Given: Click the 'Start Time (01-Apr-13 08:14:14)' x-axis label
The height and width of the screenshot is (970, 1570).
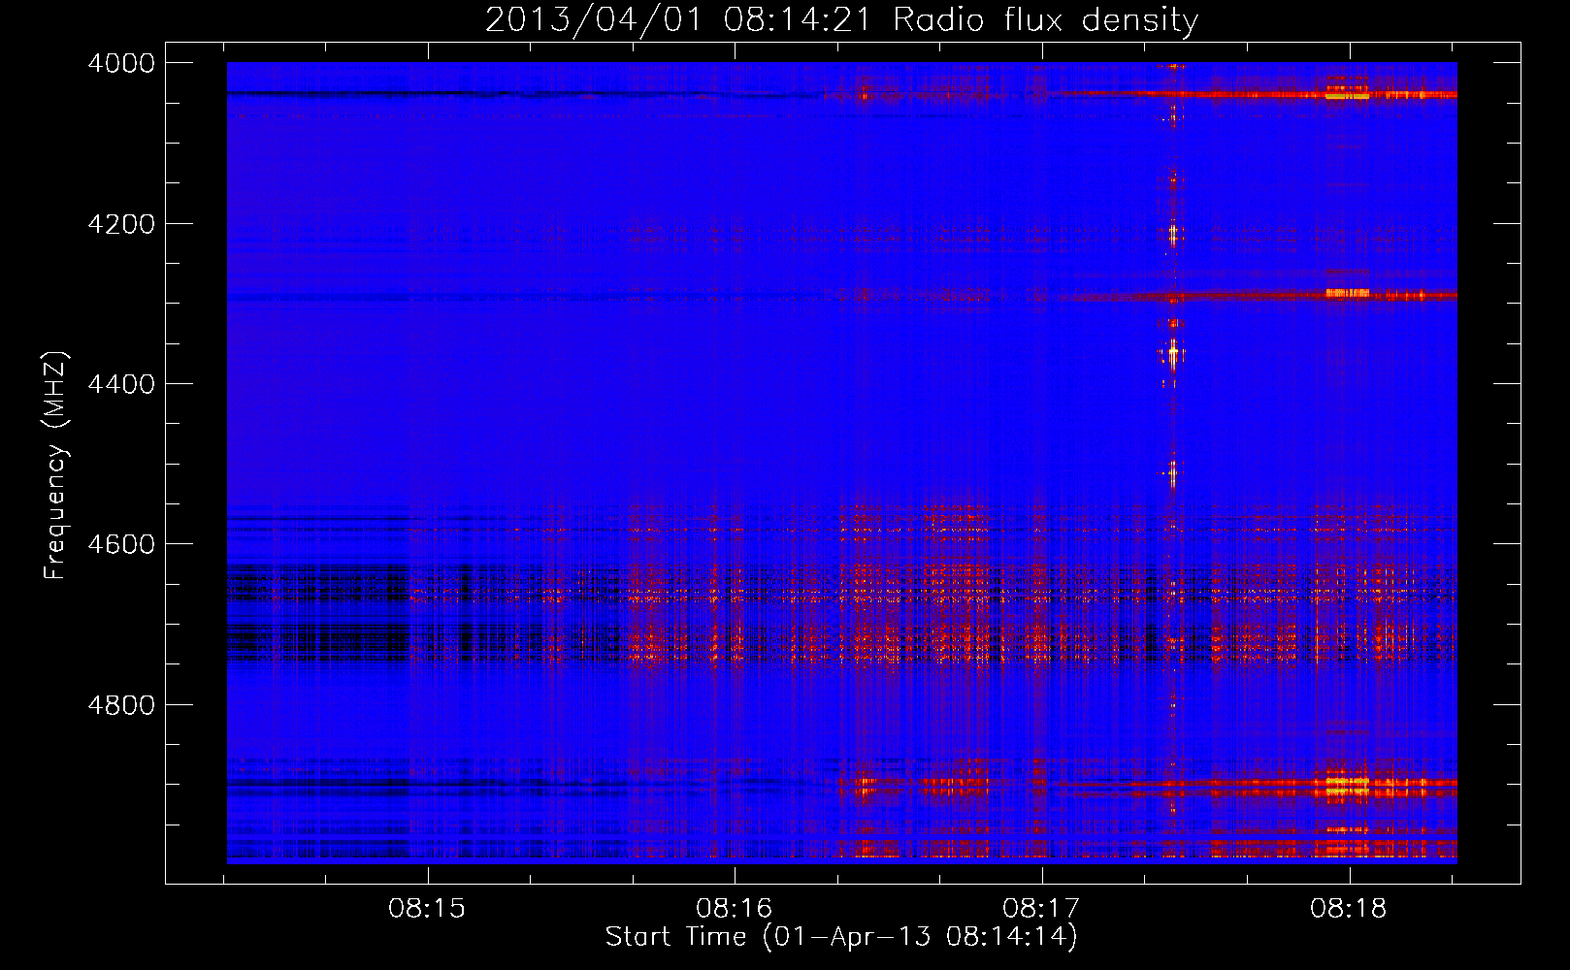Looking at the screenshot, I should tap(841, 937).
